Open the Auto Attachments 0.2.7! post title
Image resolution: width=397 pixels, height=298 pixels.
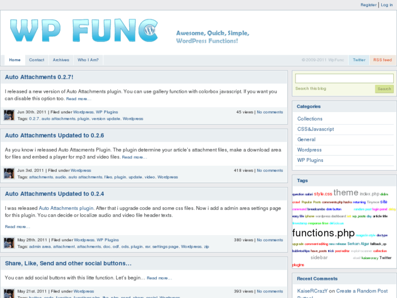coord(39,77)
